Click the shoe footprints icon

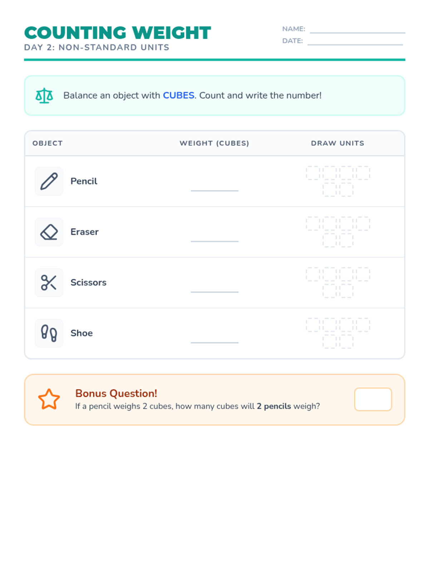[49, 333]
